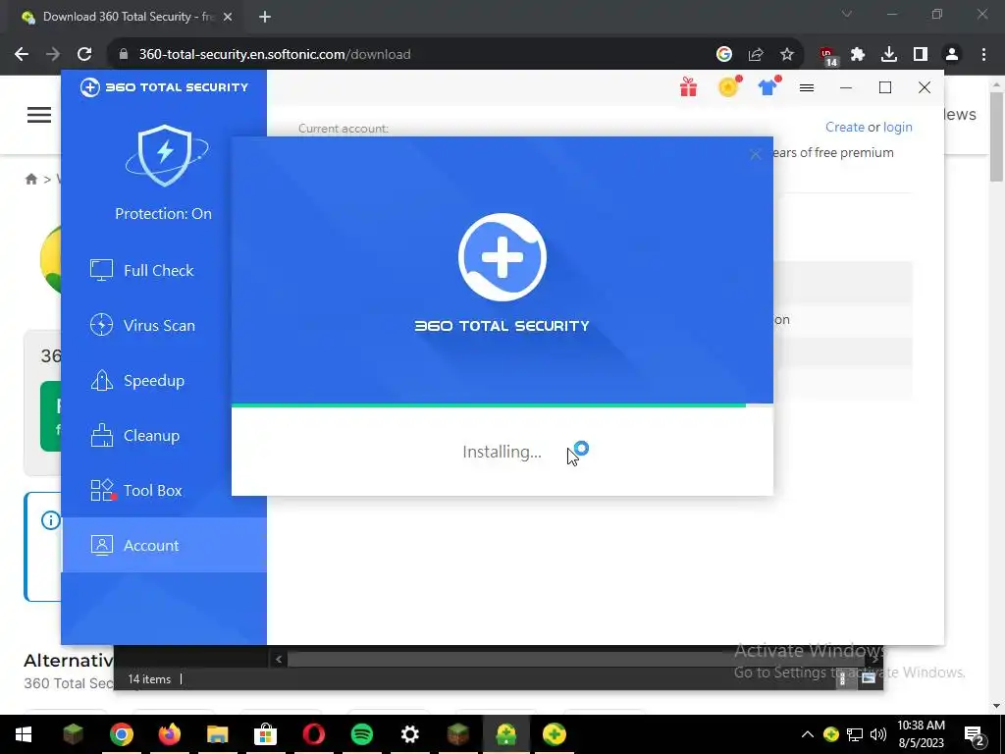Open the red gift box icon
Image resolution: width=1005 pixels, height=754 pixels.
[688, 86]
